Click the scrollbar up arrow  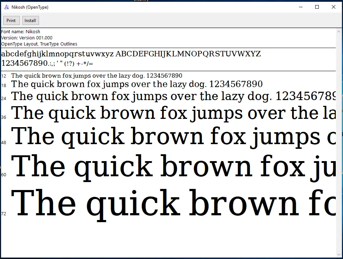[x=339, y=31]
